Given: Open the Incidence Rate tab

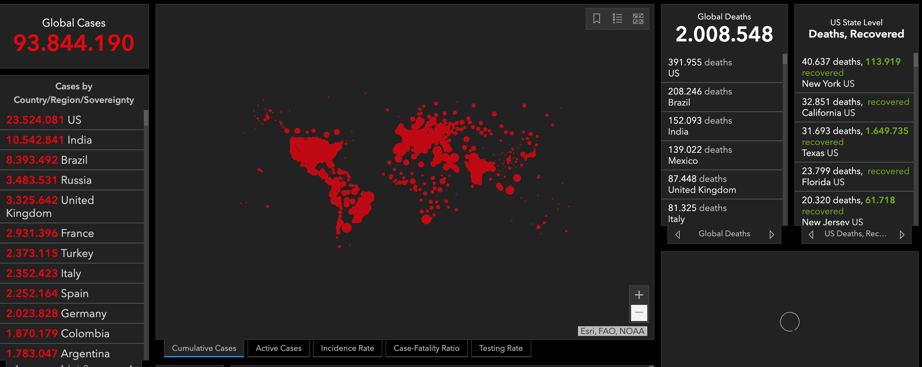Looking at the screenshot, I should [x=347, y=348].
